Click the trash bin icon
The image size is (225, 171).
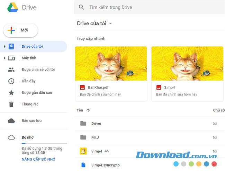pos(11,104)
